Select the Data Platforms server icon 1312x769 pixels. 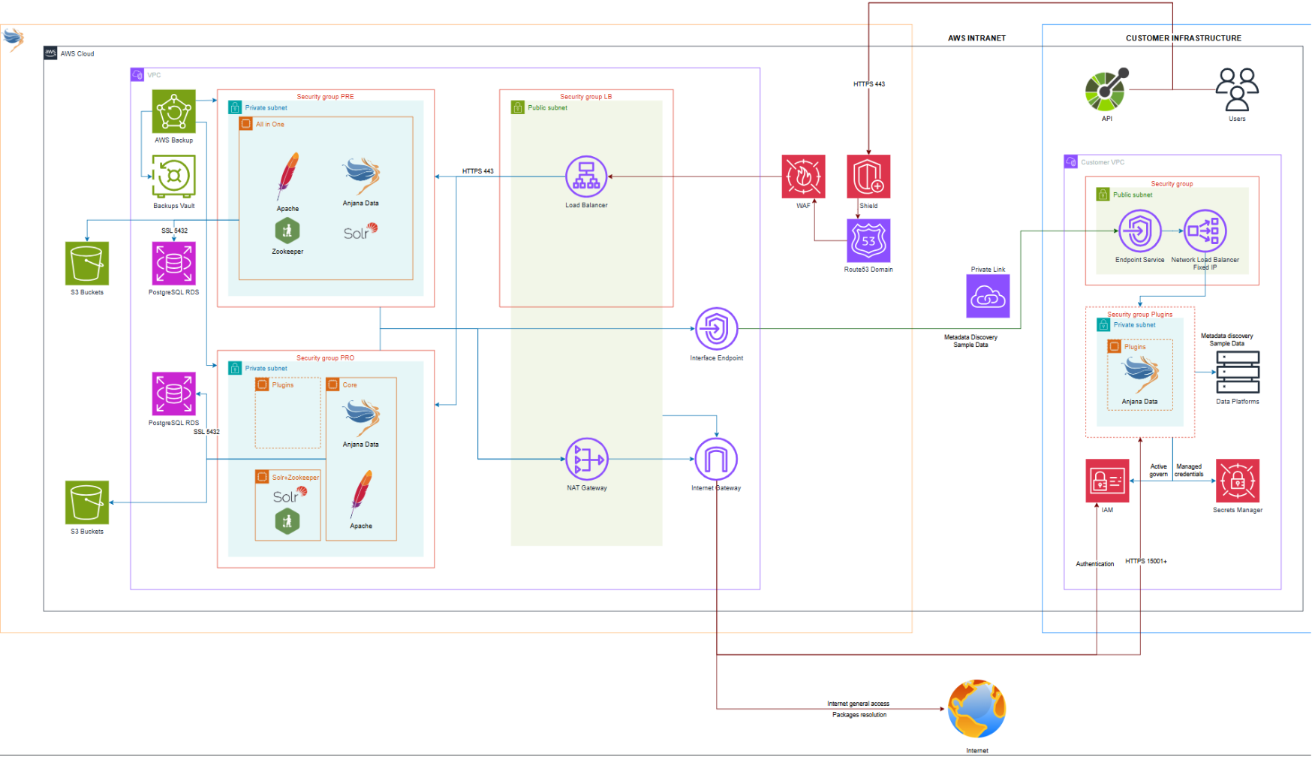[x=1237, y=372]
